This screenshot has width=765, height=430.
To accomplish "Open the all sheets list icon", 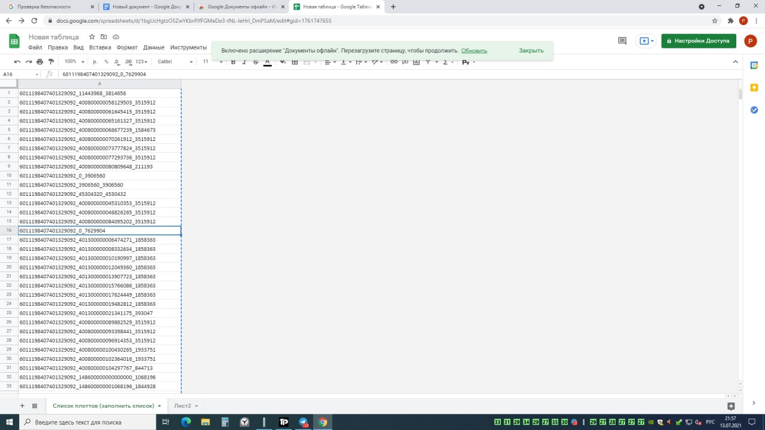I will pyautogui.click(x=35, y=406).
